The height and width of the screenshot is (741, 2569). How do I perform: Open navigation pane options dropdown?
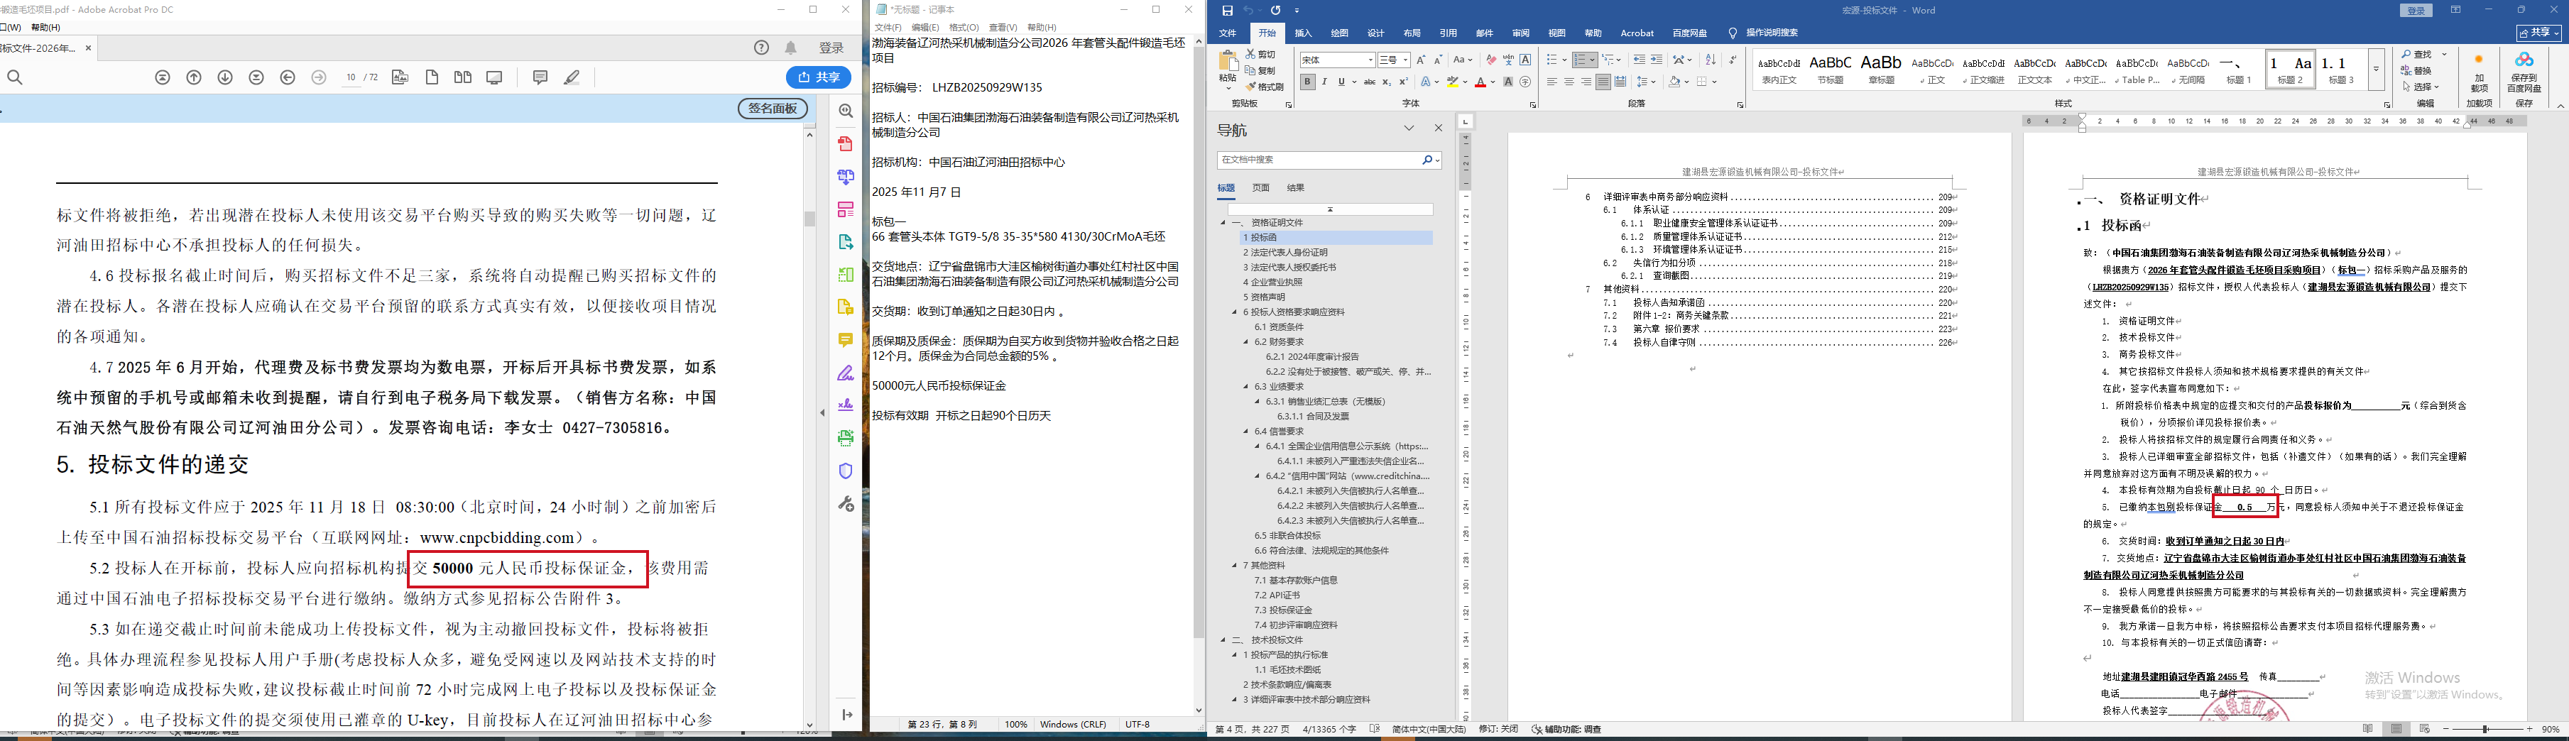pos(1409,128)
